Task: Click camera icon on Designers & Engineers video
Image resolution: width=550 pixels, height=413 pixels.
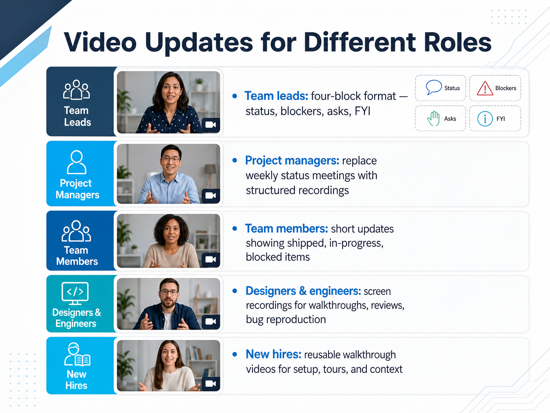Action: tap(211, 321)
